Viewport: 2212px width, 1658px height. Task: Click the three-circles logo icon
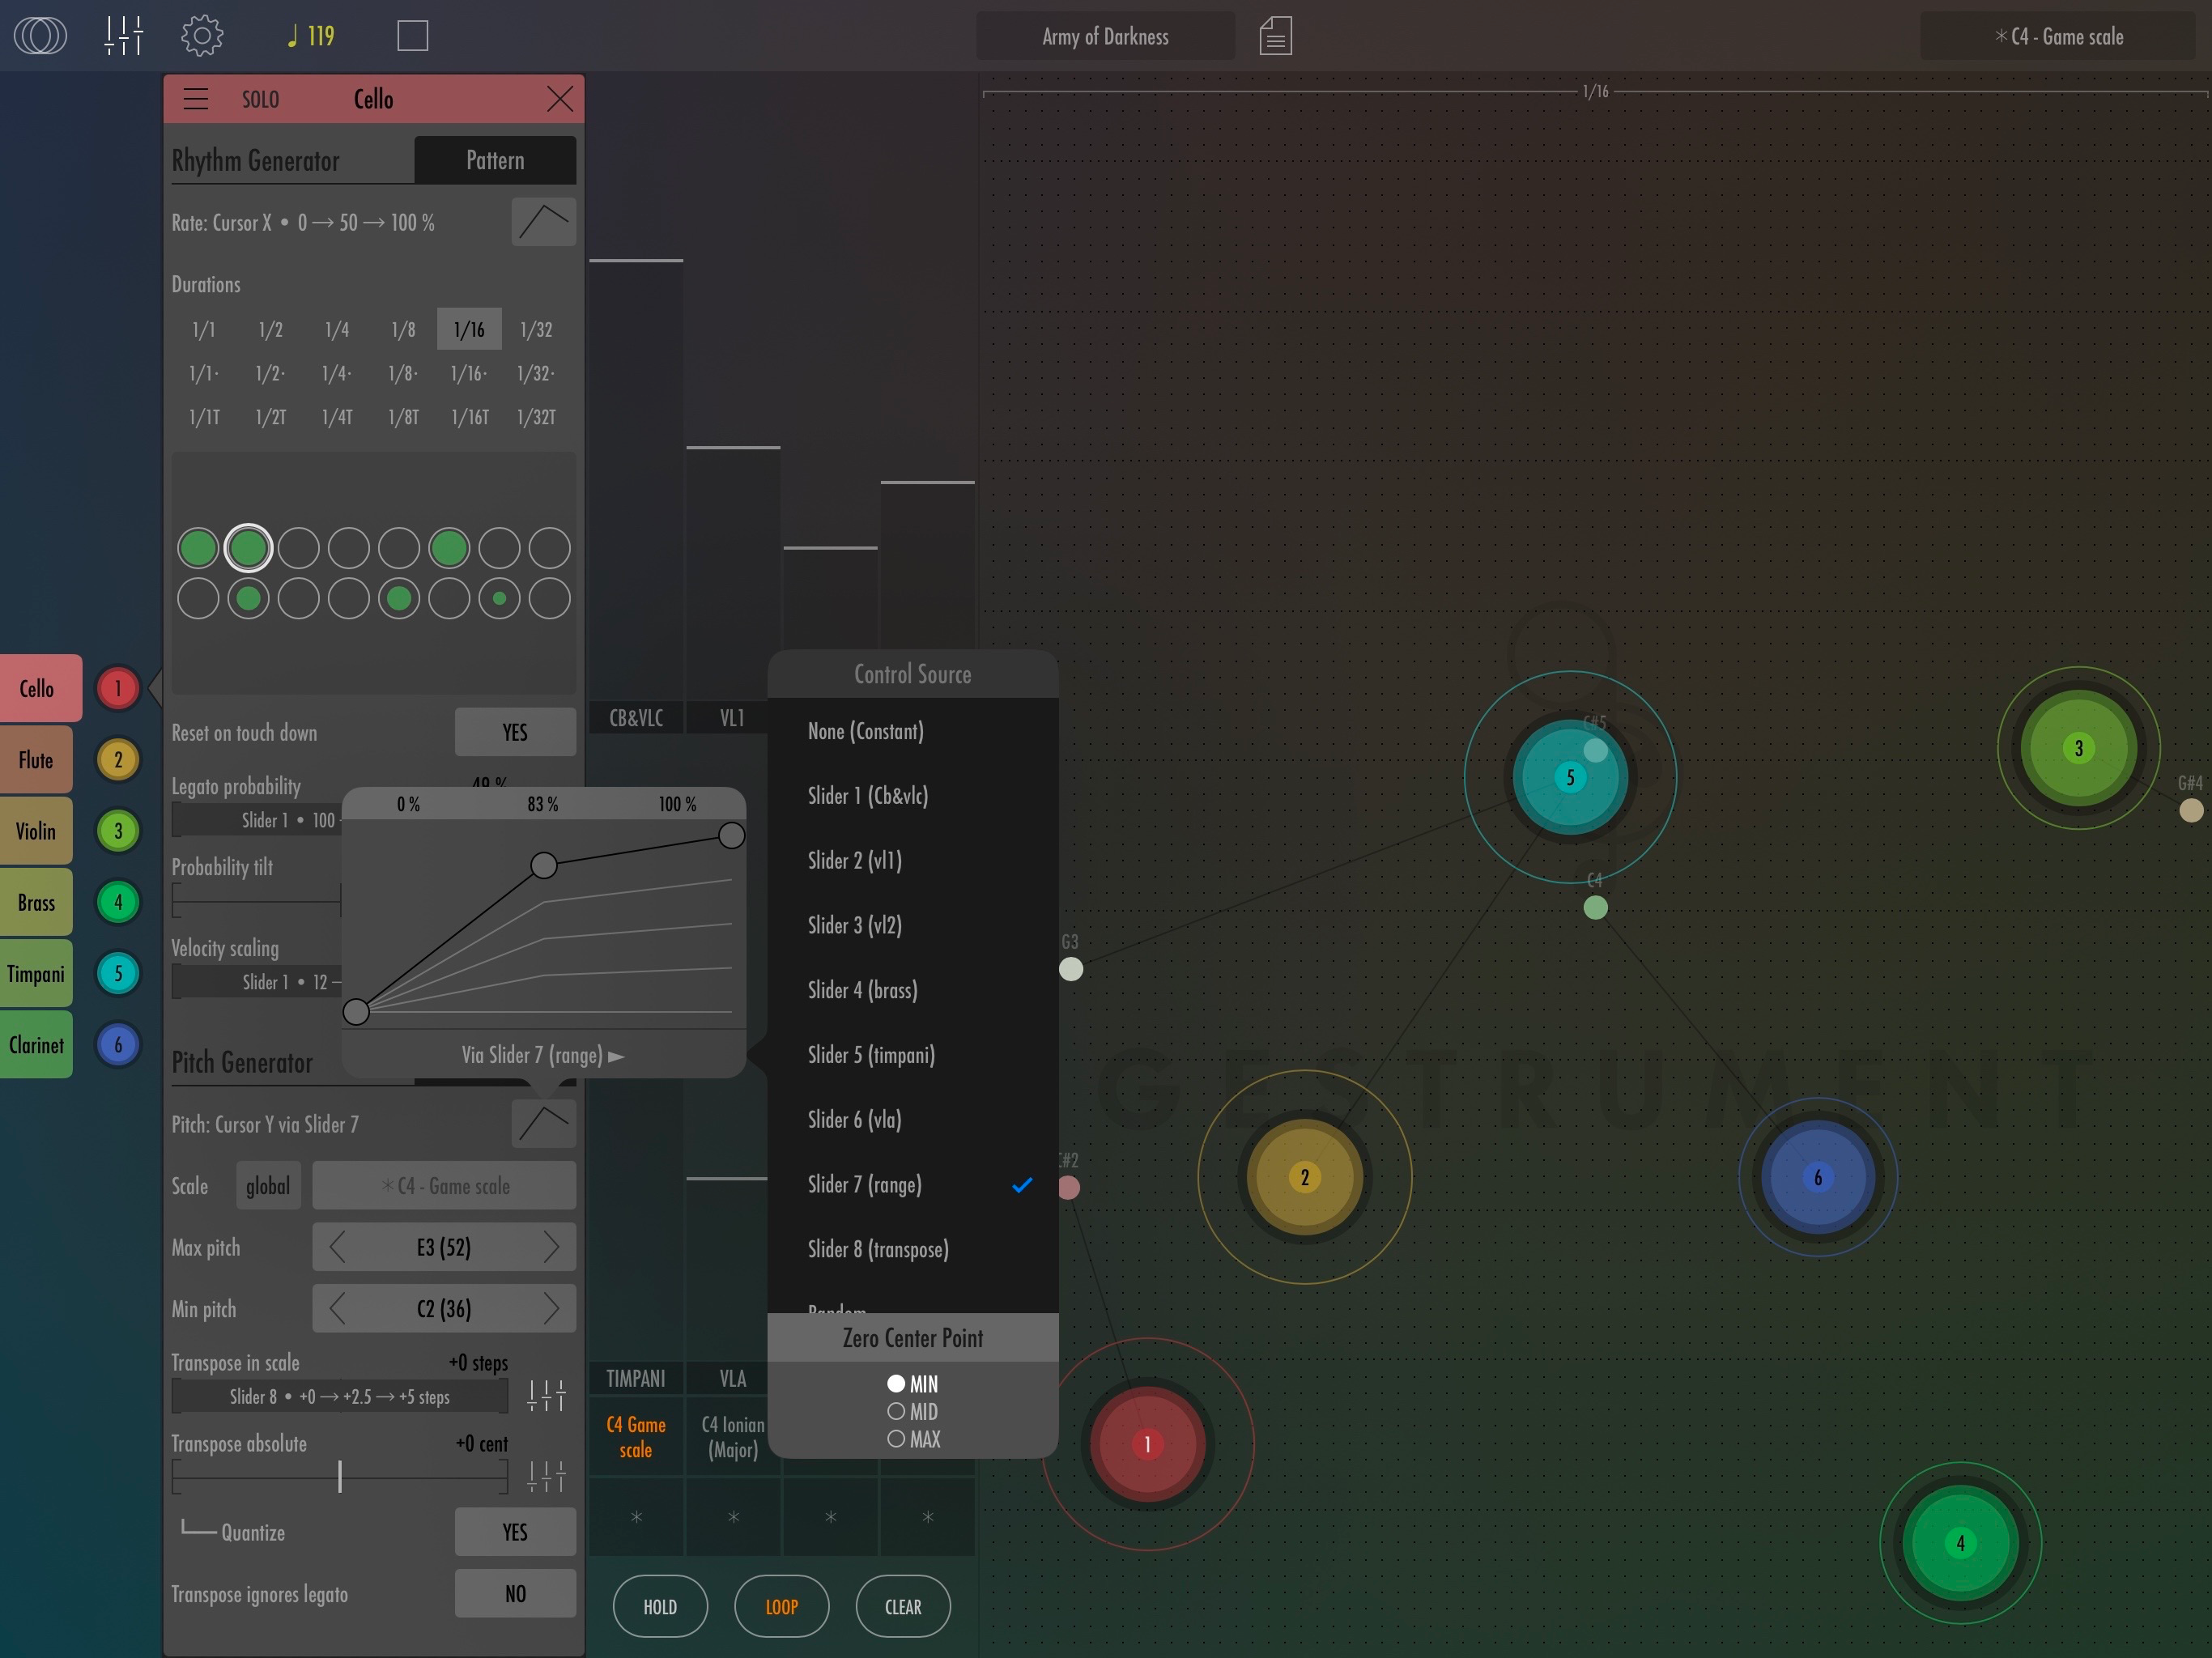coord(40,36)
